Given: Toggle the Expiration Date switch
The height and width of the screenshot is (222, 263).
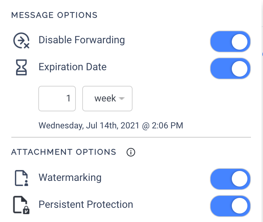Looking at the screenshot, I should point(230,68).
